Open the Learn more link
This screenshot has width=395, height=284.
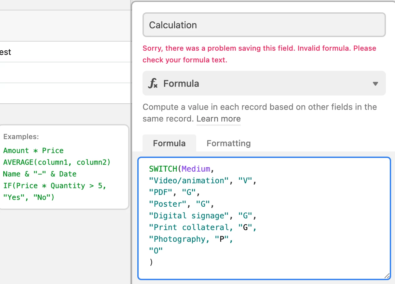click(218, 119)
